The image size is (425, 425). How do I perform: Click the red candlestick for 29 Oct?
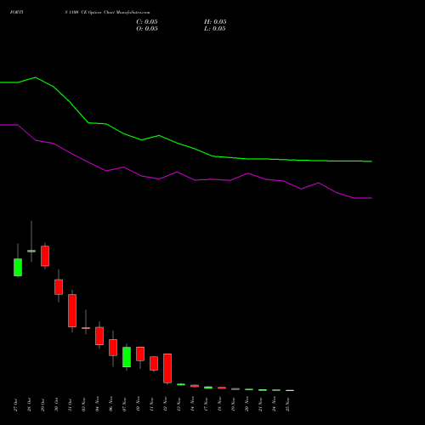(x=45, y=256)
